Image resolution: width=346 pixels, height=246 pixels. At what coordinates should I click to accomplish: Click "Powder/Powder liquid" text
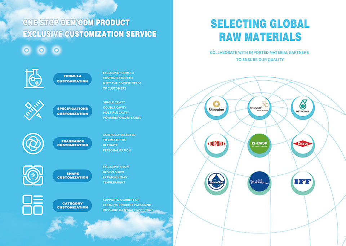coord(122,118)
